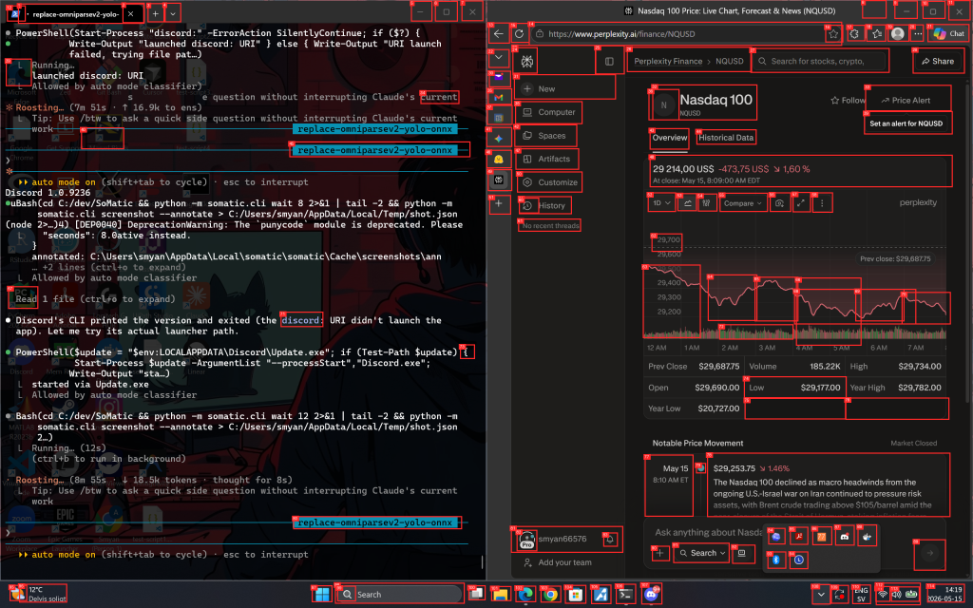Click the Price Alert button
973x608 pixels.
(x=906, y=100)
